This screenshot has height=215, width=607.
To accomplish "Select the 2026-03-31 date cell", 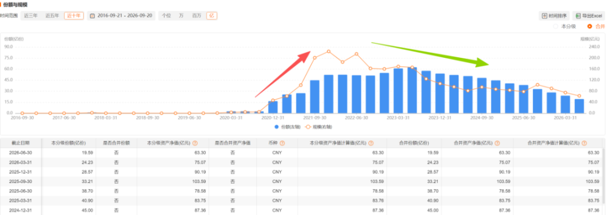I will coord(21,162).
